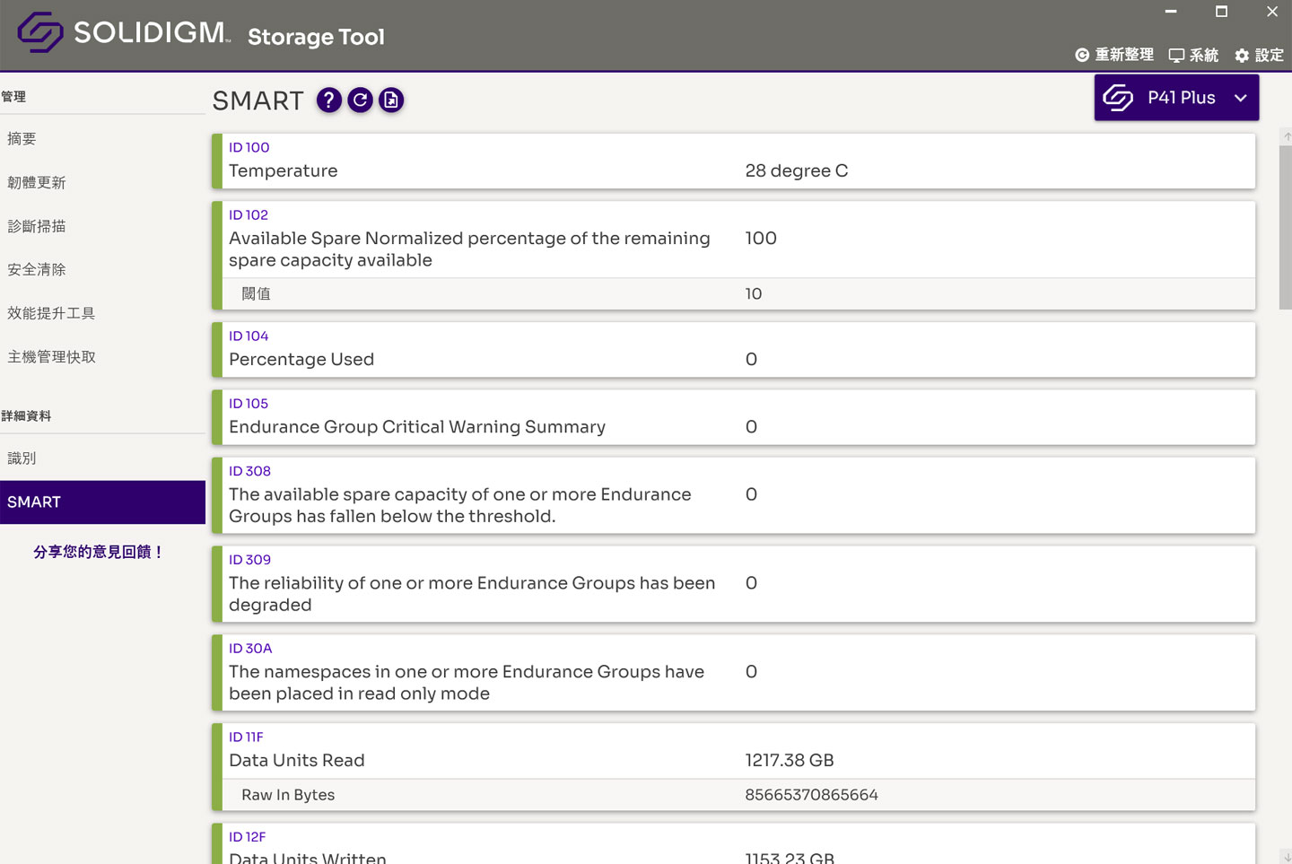Select 效能提升工具 in sidebar

click(51, 313)
